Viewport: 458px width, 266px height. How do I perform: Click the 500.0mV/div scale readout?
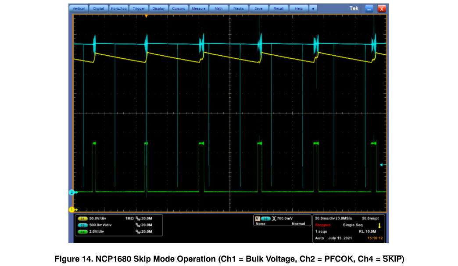click(100, 225)
